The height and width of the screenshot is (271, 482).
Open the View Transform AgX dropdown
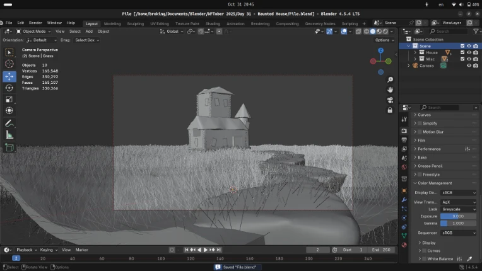458,202
